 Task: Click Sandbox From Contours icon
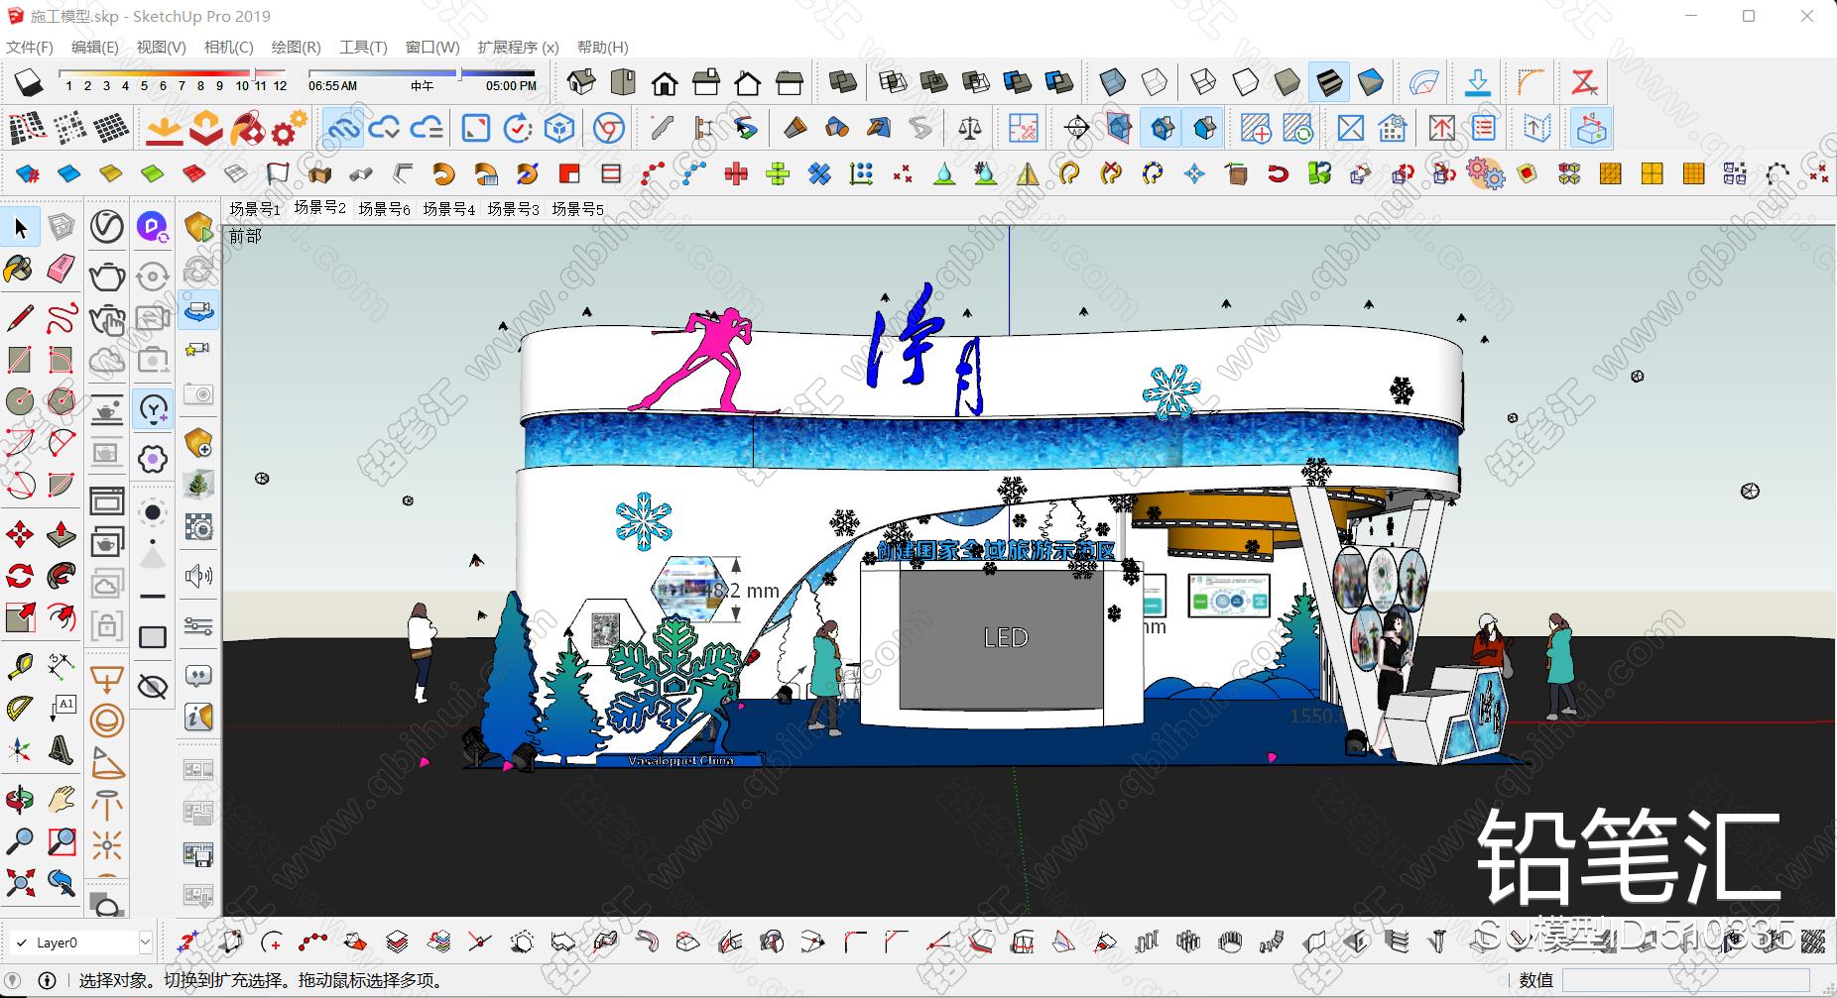[x=27, y=129]
